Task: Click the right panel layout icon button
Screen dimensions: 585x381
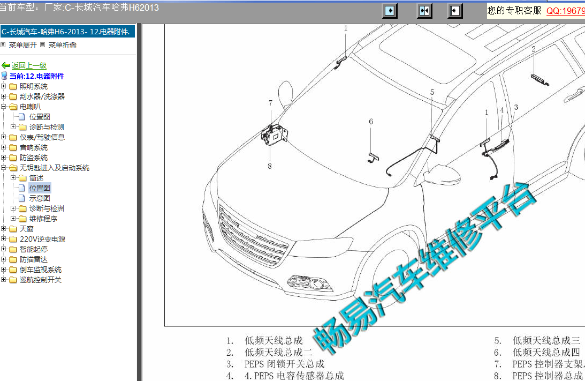Action: tap(455, 11)
